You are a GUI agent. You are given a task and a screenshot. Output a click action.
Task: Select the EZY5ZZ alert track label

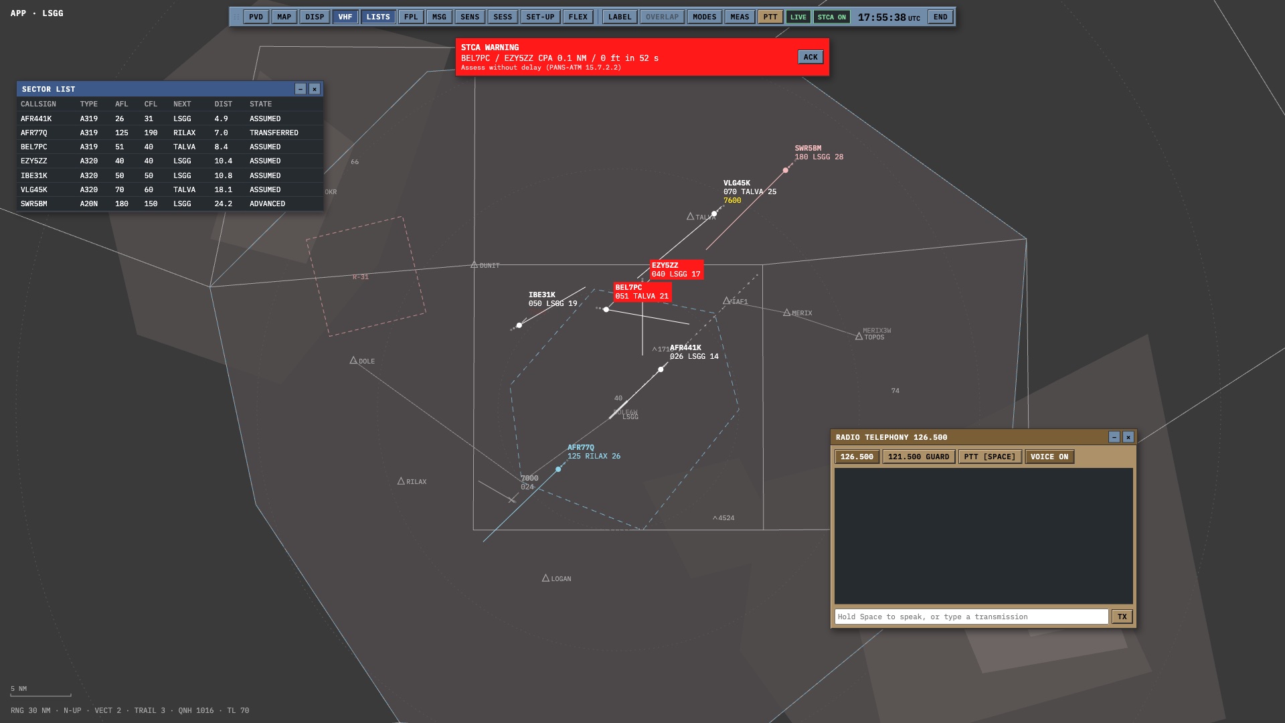coord(676,270)
